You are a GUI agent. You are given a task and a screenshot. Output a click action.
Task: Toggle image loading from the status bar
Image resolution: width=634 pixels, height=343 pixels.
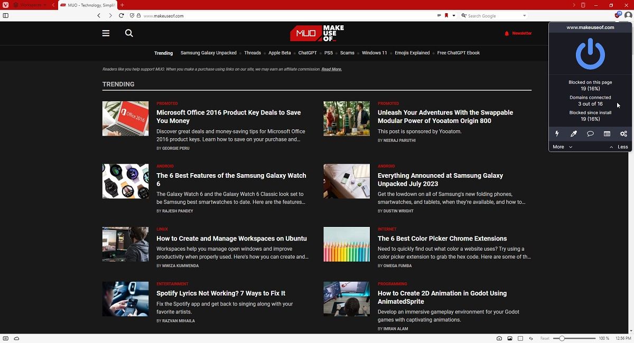[x=510, y=338]
